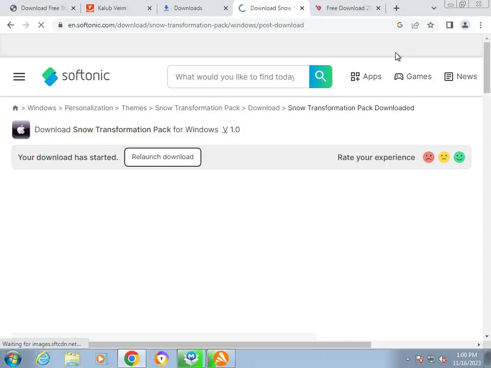Focus the Softonic search field
This screenshot has width=491, height=368.
(x=238, y=77)
